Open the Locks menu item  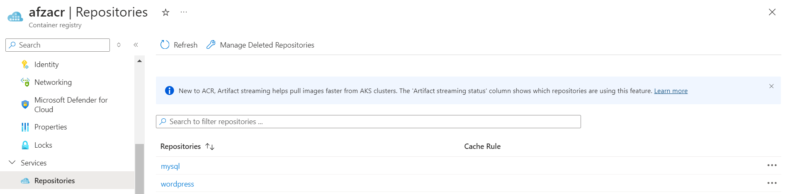click(43, 145)
